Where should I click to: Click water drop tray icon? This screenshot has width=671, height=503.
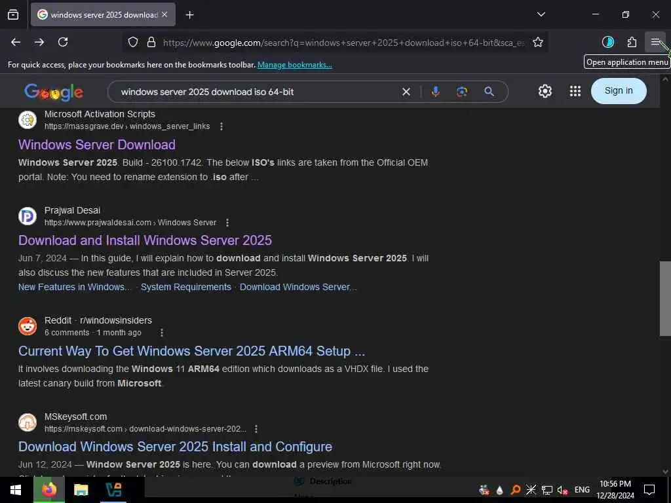tap(499, 490)
